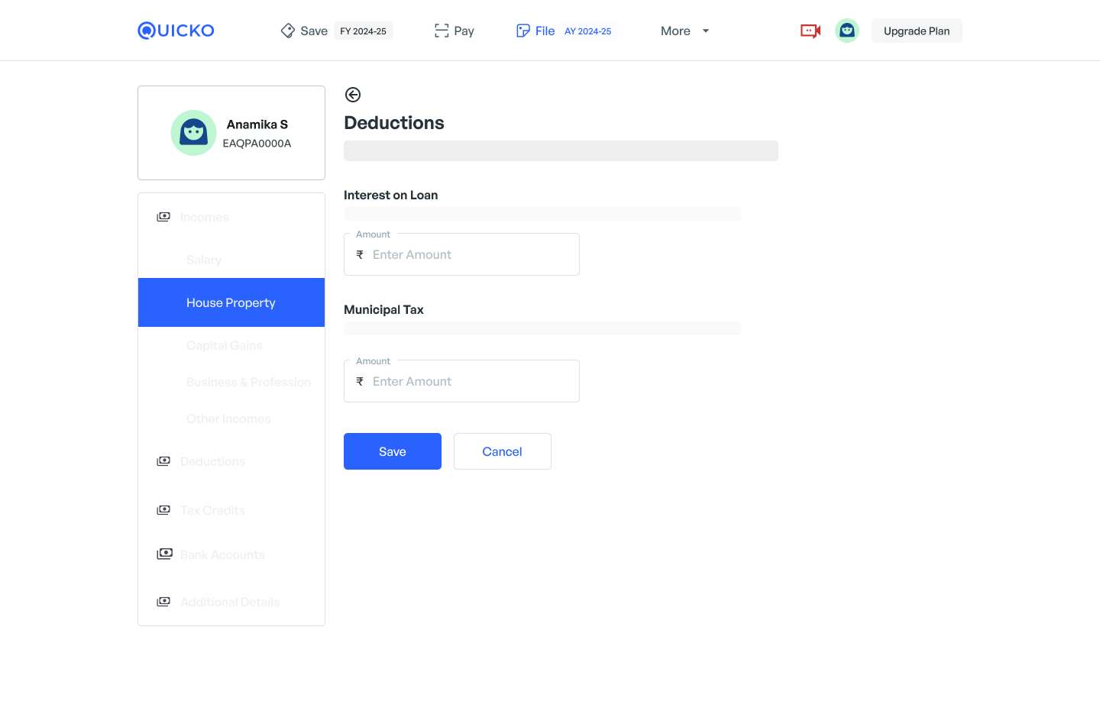This screenshot has width=1100, height=727.
Task: Click the red video camera icon
Action: [810, 31]
